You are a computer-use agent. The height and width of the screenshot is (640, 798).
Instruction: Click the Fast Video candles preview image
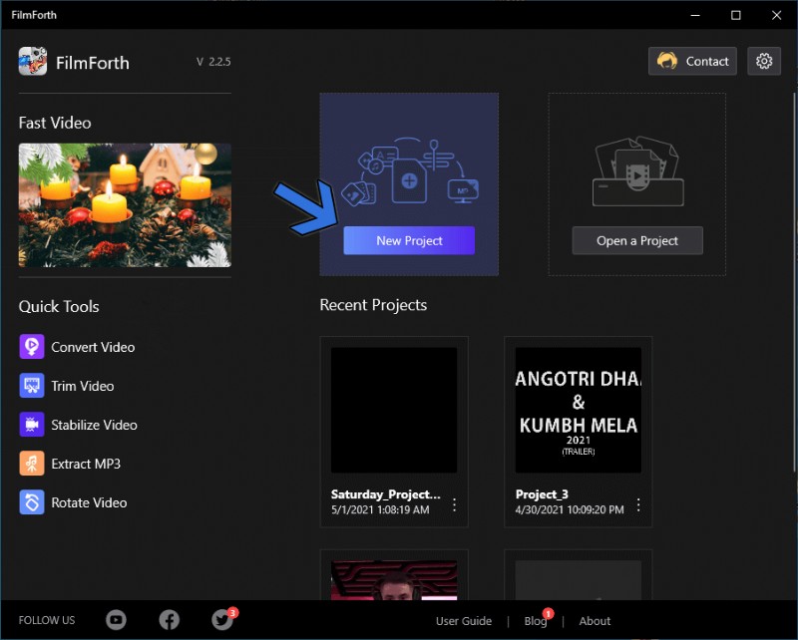tap(124, 206)
